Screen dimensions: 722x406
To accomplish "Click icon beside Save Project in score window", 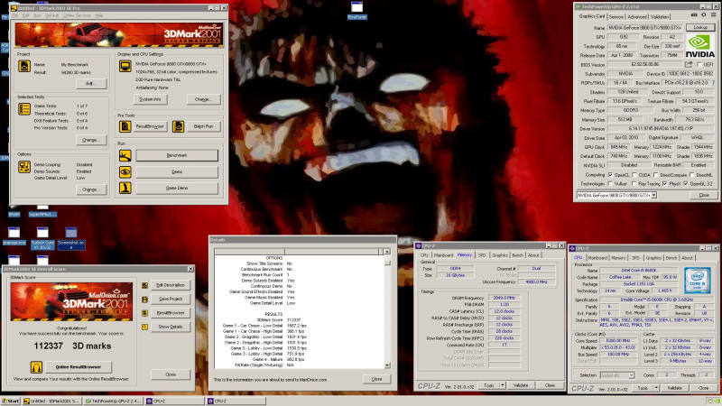I will [x=144, y=300].
